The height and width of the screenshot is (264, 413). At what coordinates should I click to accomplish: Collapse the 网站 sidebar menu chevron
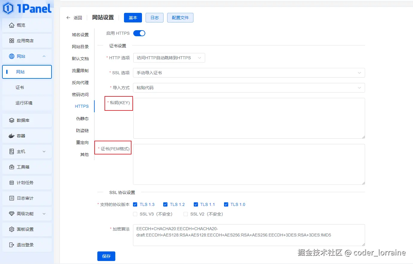tap(44, 56)
